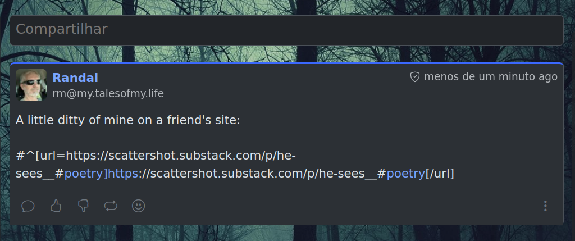Viewport: 575px width, 241px height.
Task: Add an emoji reaction via smiley icon
Action: coord(138,206)
